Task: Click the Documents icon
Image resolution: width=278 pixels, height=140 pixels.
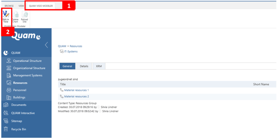Action: click(x=6, y=105)
